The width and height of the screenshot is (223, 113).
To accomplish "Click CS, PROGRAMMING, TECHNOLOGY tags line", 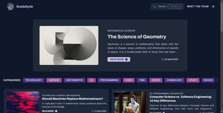I will [166, 93].
